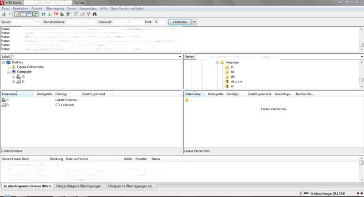Sort local list by Dateityp column
Screen dimensions: 364x197
point(61,94)
